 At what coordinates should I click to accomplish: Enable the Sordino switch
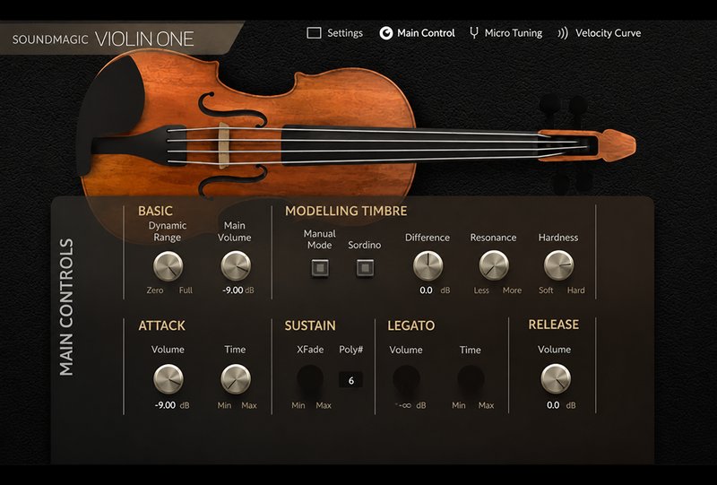click(x=365, y=268)
